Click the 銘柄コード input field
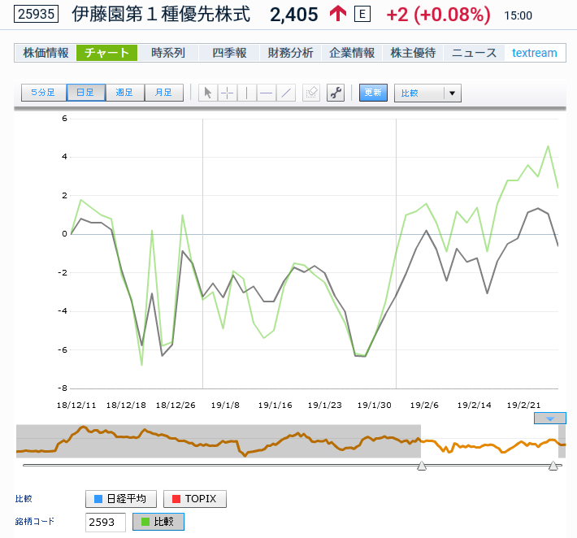Screen dimensions: 577x538 [106, 523]
